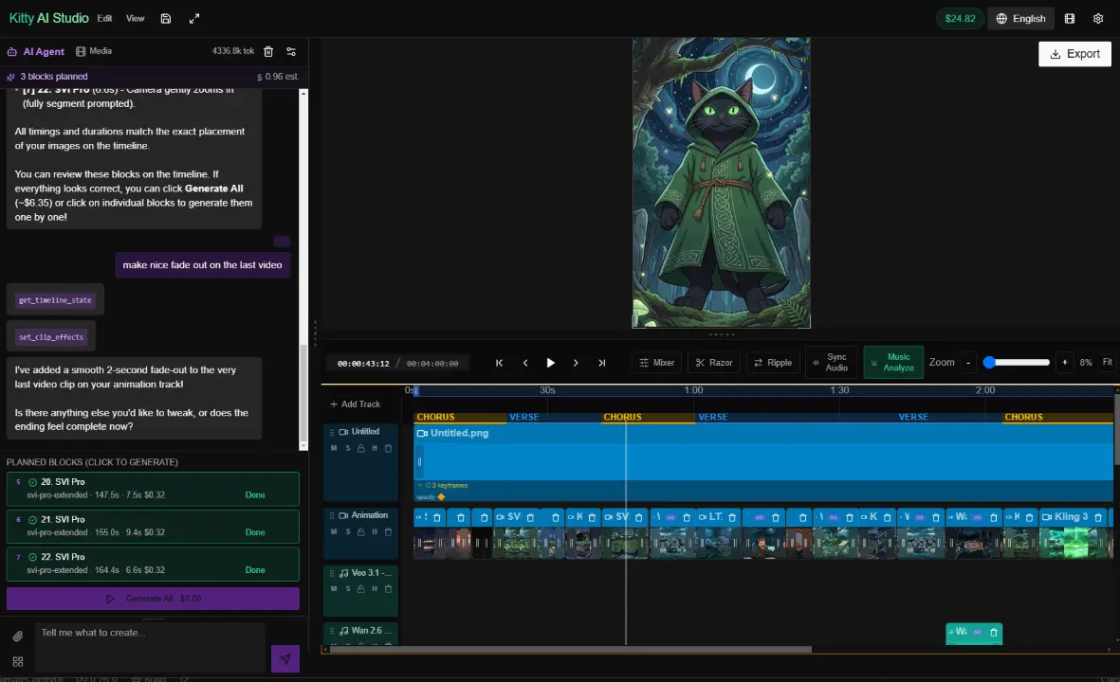The height and width of the screenshot is (682, 1120).
Task: Solo the Veo 3.1 audio track
Action: (348, 589)
